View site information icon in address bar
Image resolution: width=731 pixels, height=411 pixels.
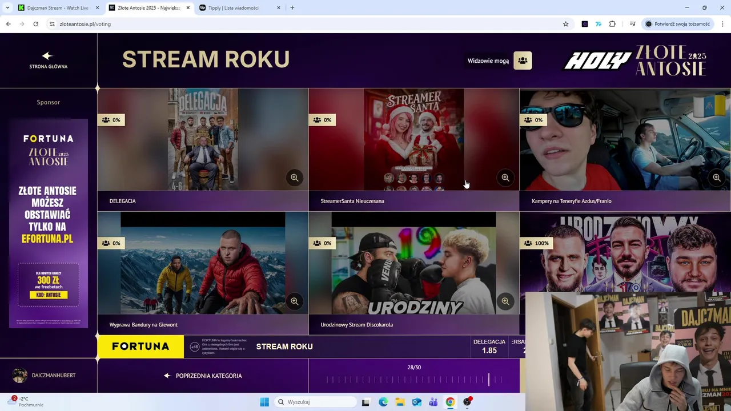[52, 24]
